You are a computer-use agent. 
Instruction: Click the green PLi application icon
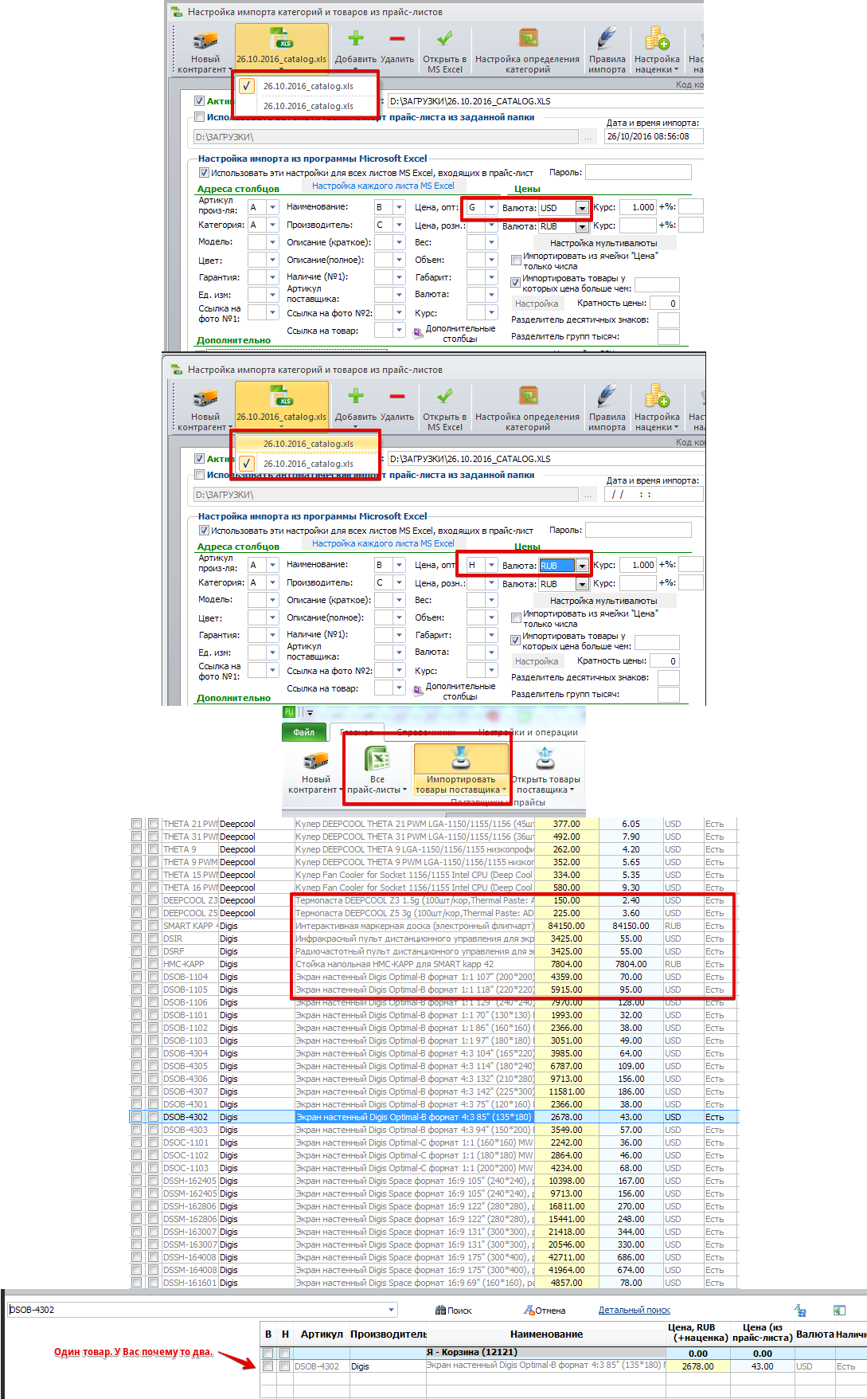coord(289,712)
